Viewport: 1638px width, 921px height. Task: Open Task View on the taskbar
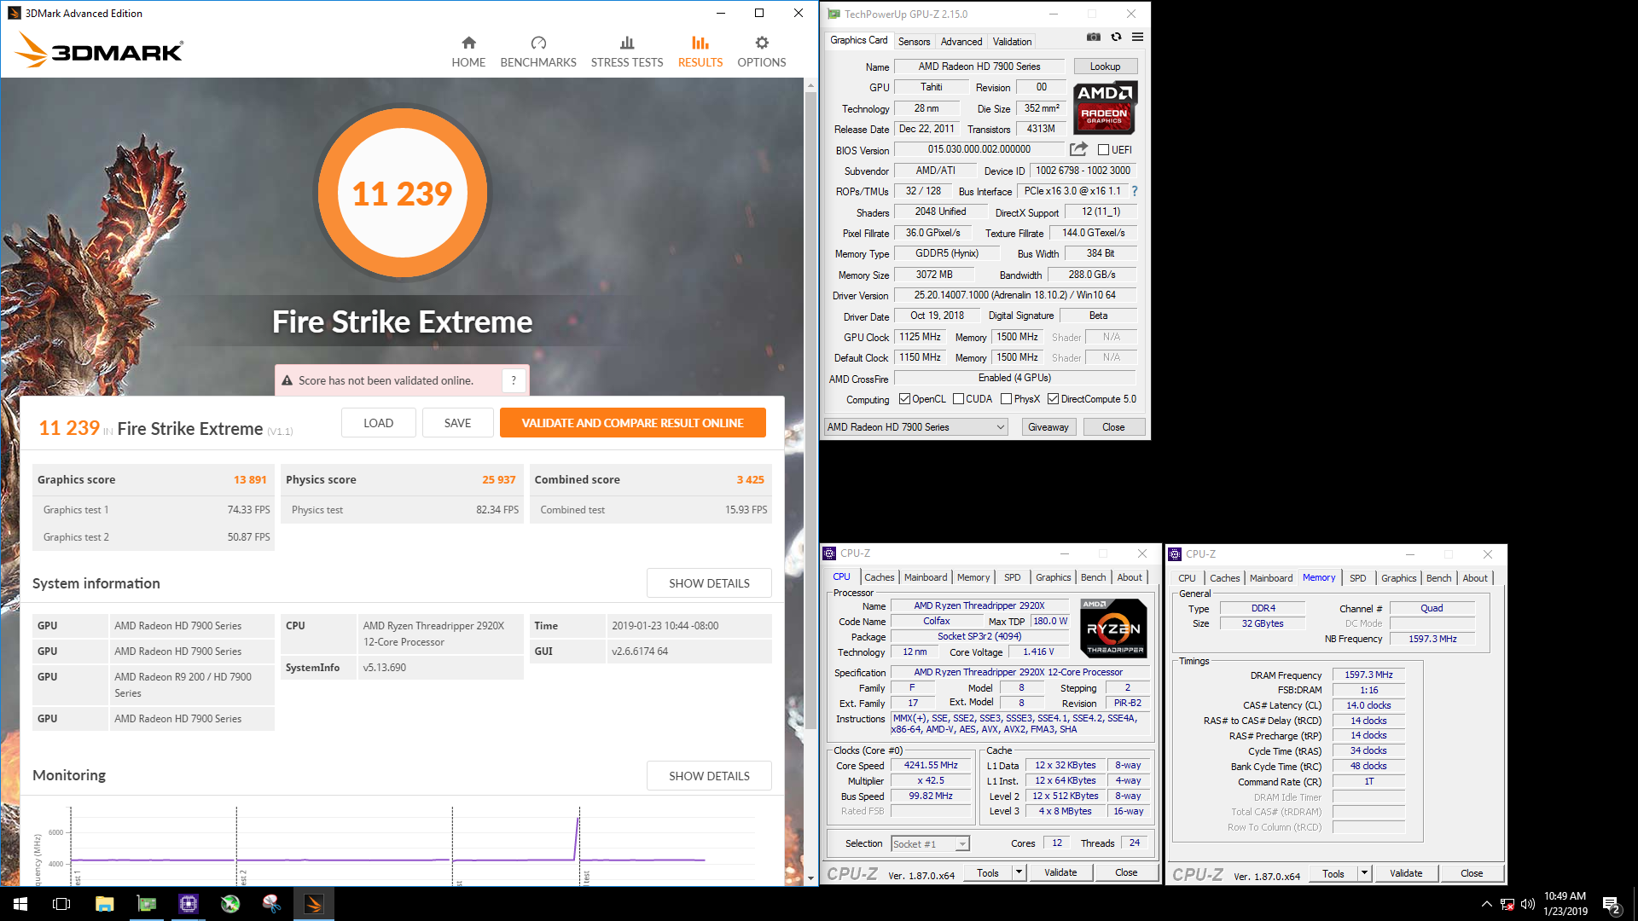tap(61, 904)
